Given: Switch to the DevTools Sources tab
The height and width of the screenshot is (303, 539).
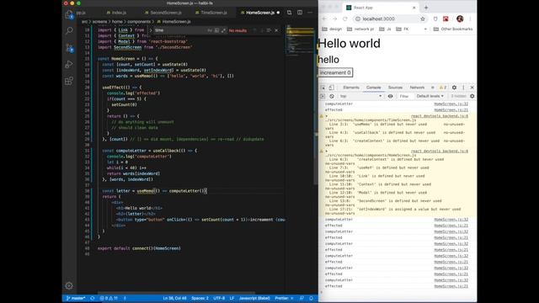Looking at the screenshot, I should pyautogui.click(x=395, y=88).
